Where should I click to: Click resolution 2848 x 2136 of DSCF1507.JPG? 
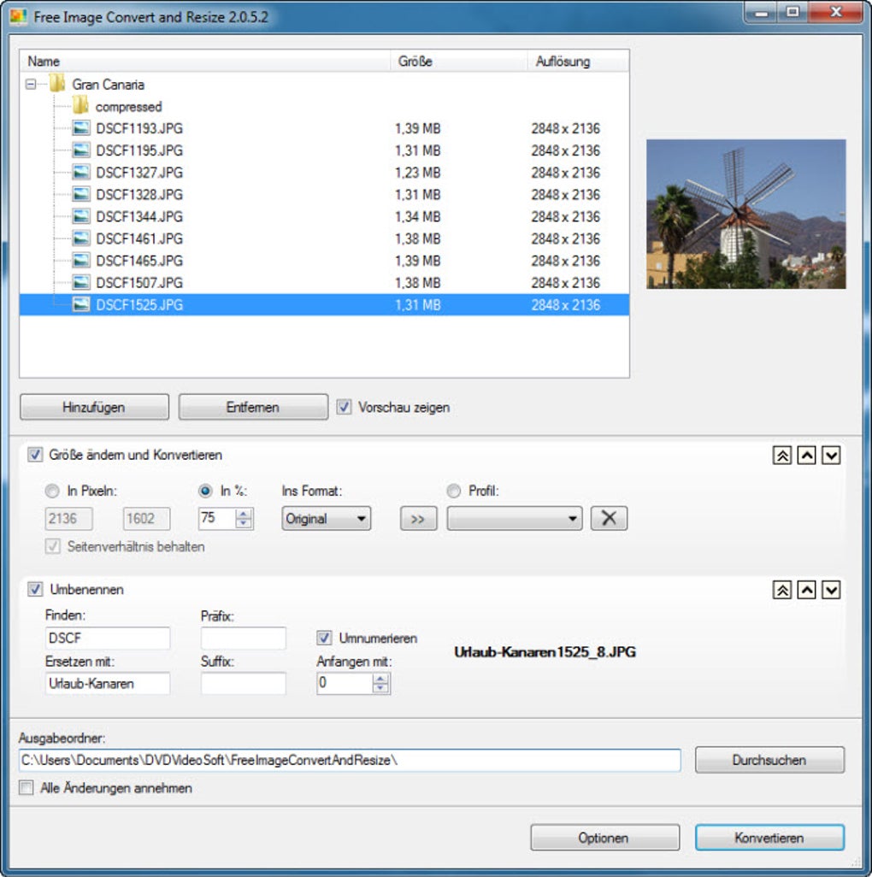pyautogui.click(x=565, y=283)
